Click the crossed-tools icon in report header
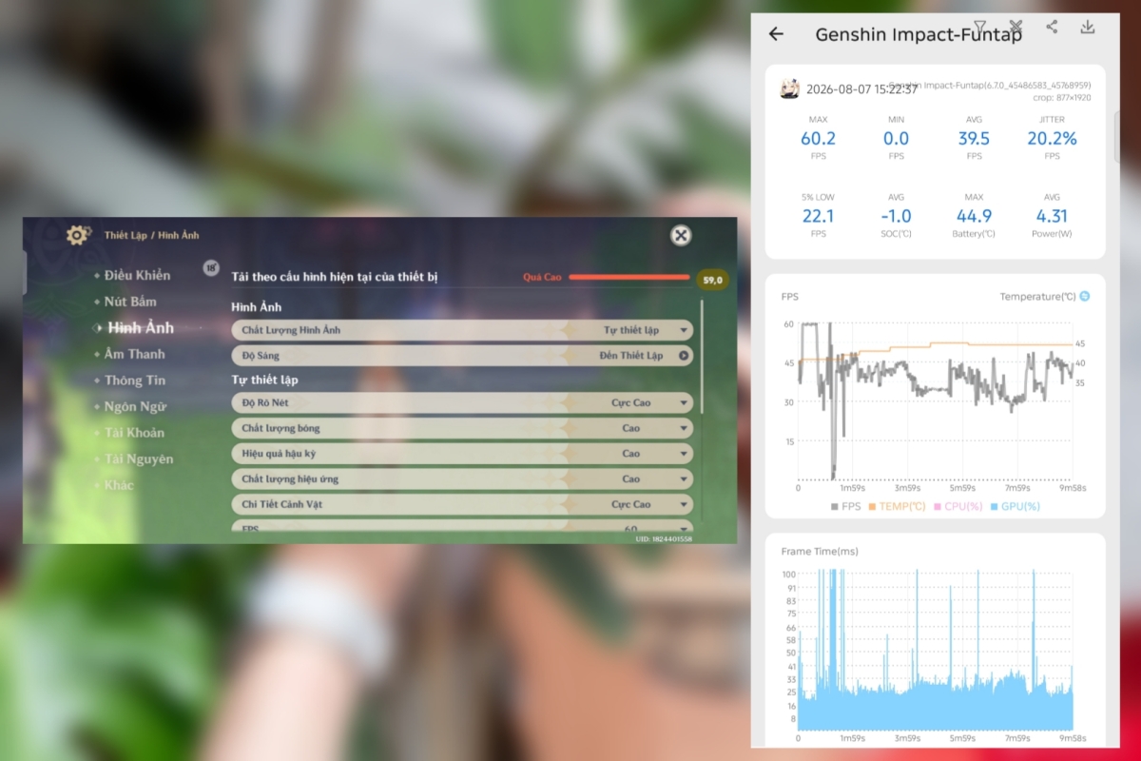 tap(1016, 27)
